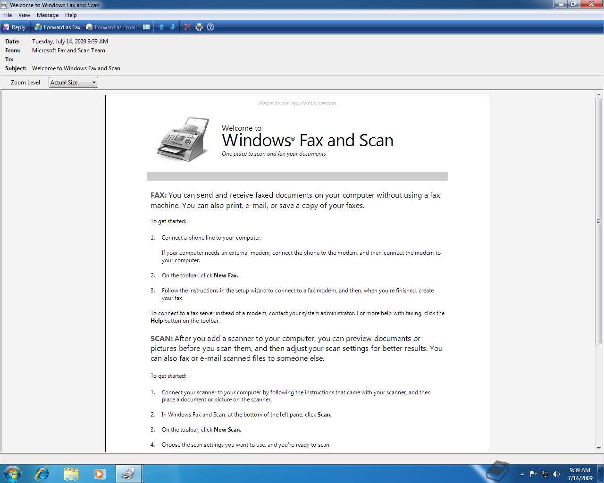Image resolution: width=604 pixels, height=483 pixels.
Task: Delete the message with red X icon
Action: click(187, 27)
